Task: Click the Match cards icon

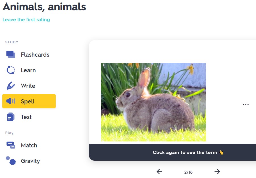Action: click(x=11, y=145)
